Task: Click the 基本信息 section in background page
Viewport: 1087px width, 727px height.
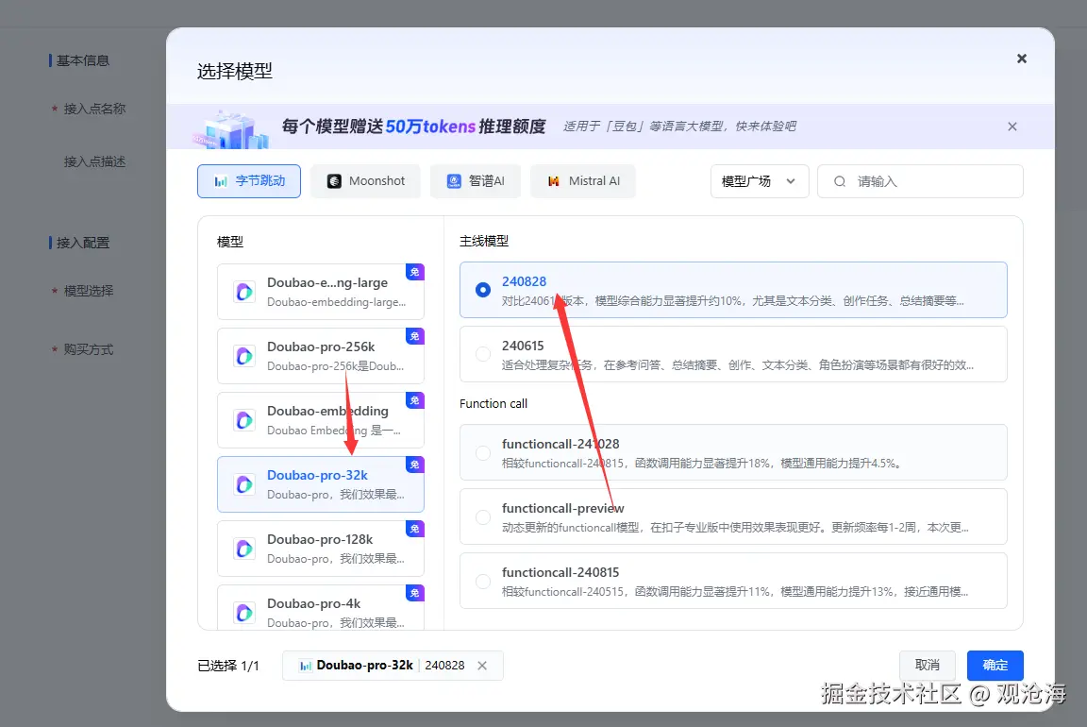Action: pyautogui.click(x=82, y=61)
